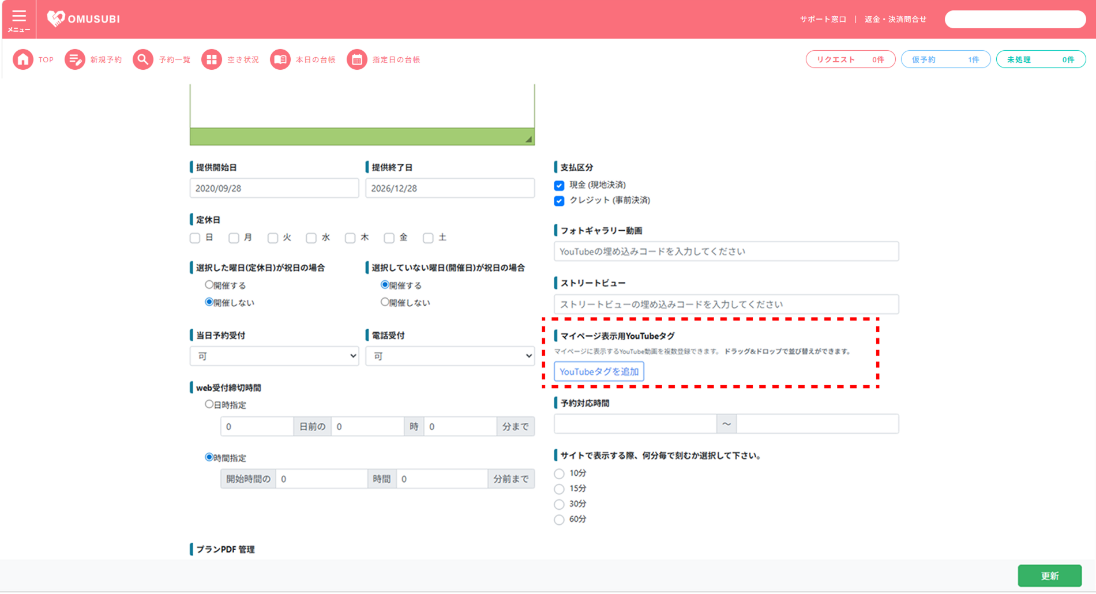The height and width of the screenshot is (594, 1096).
Task: Click the 分まで minutes input field
Action: [x=460, y=426]
